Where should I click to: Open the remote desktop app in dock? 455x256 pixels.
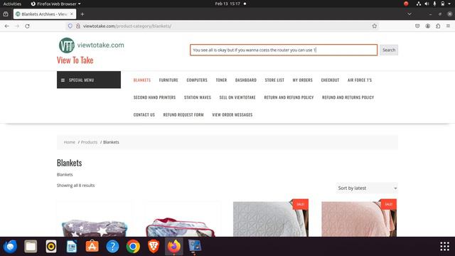click(x=194, y=247)
